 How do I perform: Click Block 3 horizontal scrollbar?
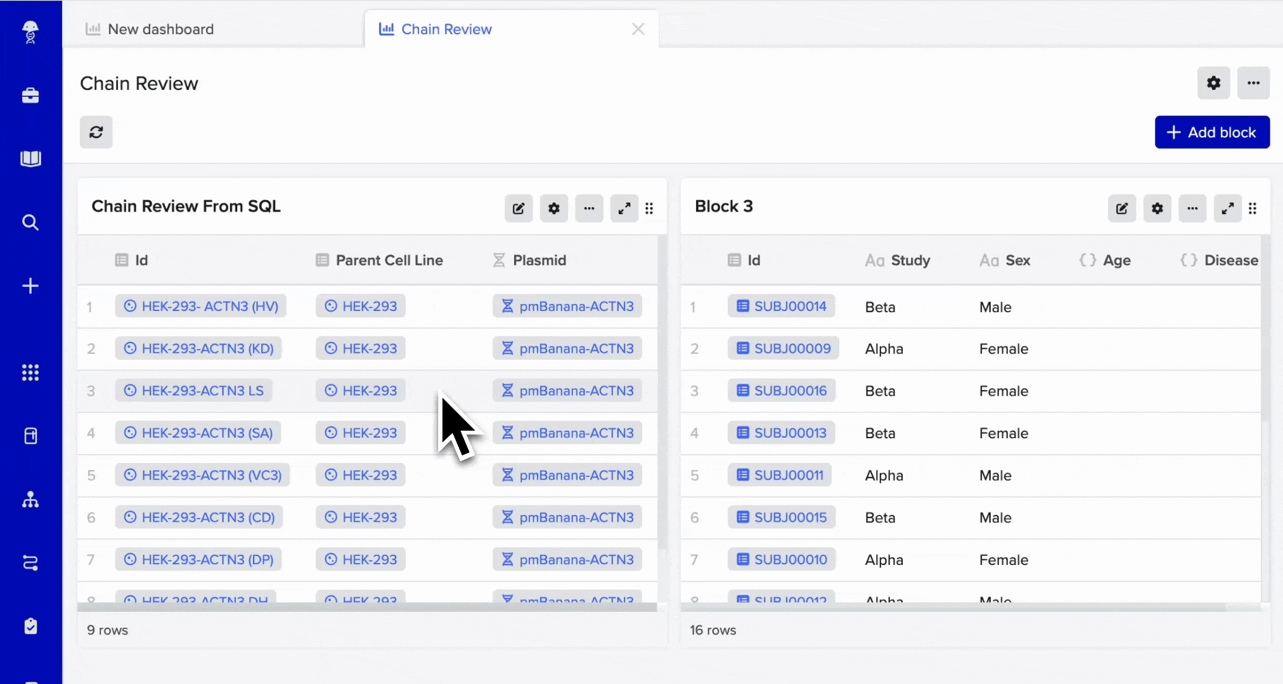point(951,607)
